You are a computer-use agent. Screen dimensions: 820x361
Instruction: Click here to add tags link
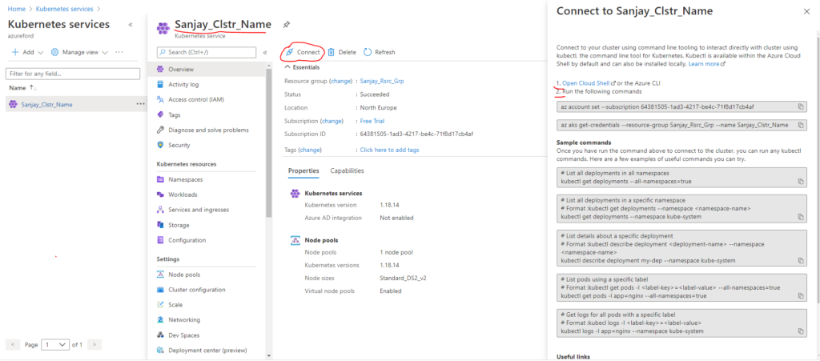(x=390, y=150)
